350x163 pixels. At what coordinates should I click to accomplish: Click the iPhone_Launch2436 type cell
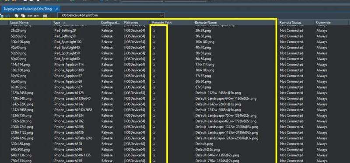pos(69,132)
